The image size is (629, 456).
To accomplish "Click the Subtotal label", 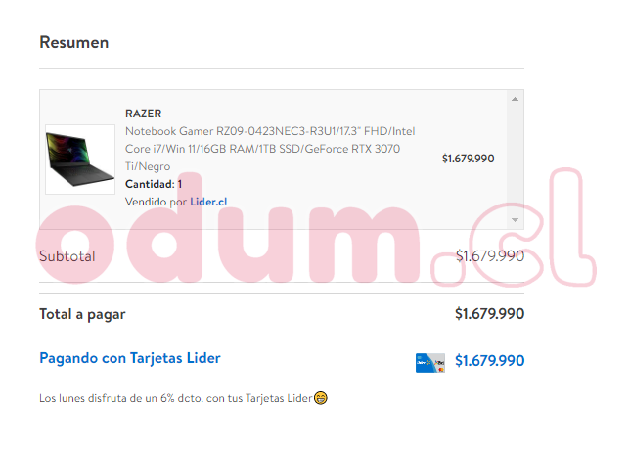I will tap(67, 256).
